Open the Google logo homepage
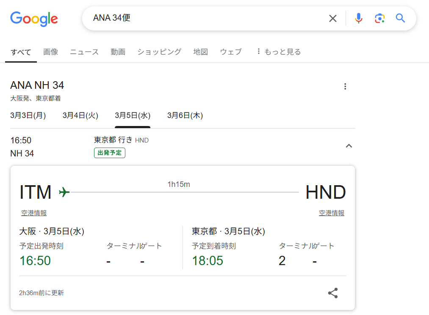This screenshot has width=429, height=315. pyautogui.click(x=34, y=19)
